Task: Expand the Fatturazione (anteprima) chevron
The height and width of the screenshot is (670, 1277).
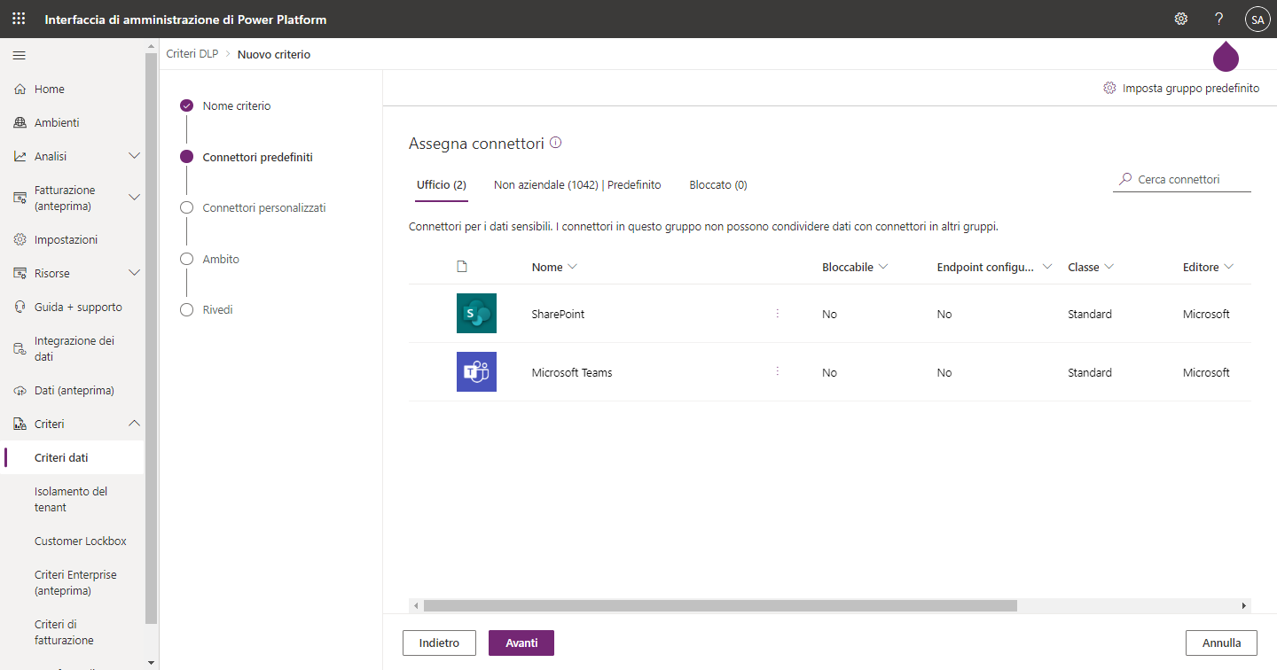Action: click(x=135, y=197)
